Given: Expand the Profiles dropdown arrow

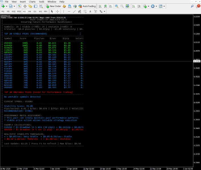Looking at the screenshot, I should pos(14,6).
